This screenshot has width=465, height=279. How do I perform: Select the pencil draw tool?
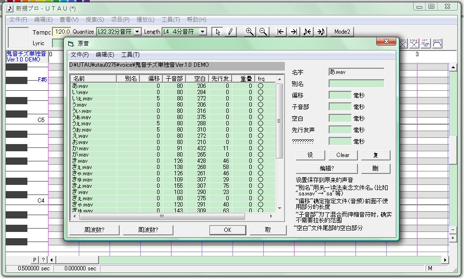(x=231, y=32)
